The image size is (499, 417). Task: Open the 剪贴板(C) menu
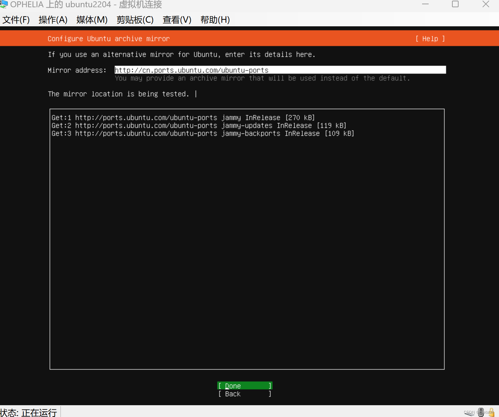135,20
